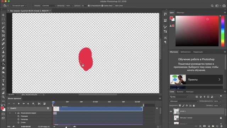Click the share icon in options bar

pos(224,6)
